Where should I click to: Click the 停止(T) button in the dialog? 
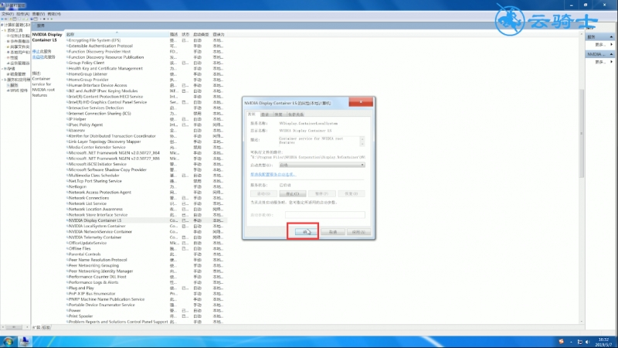(293, 194)
